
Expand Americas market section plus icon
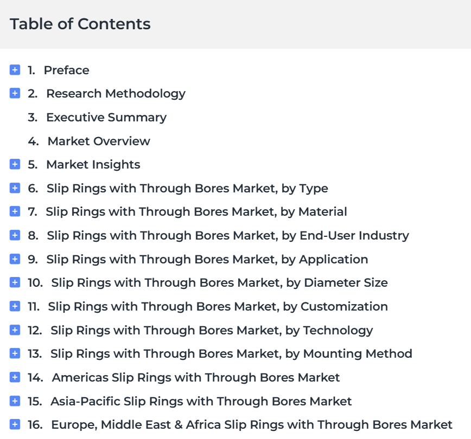(15, 377)
